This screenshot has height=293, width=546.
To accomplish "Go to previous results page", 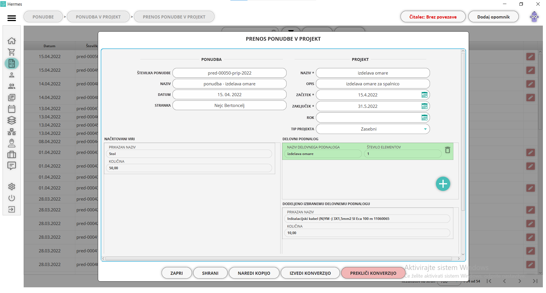I will [x=504, y=281].
